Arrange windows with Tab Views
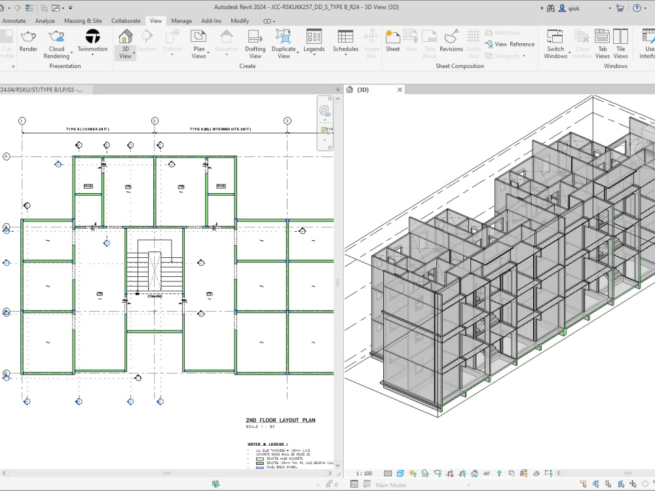 coord(603,45)
